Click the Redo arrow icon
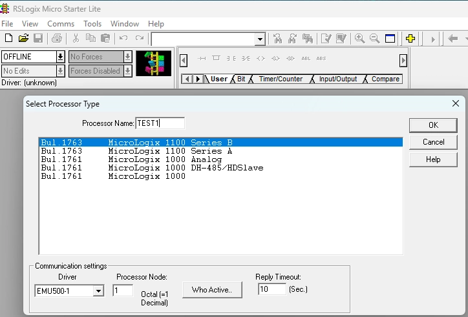468x317 pixels. [x=140, y=38]
